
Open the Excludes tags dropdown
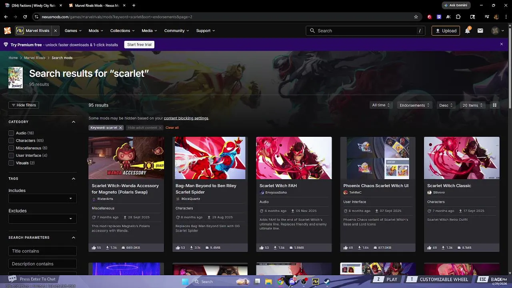tap(42, 218)
